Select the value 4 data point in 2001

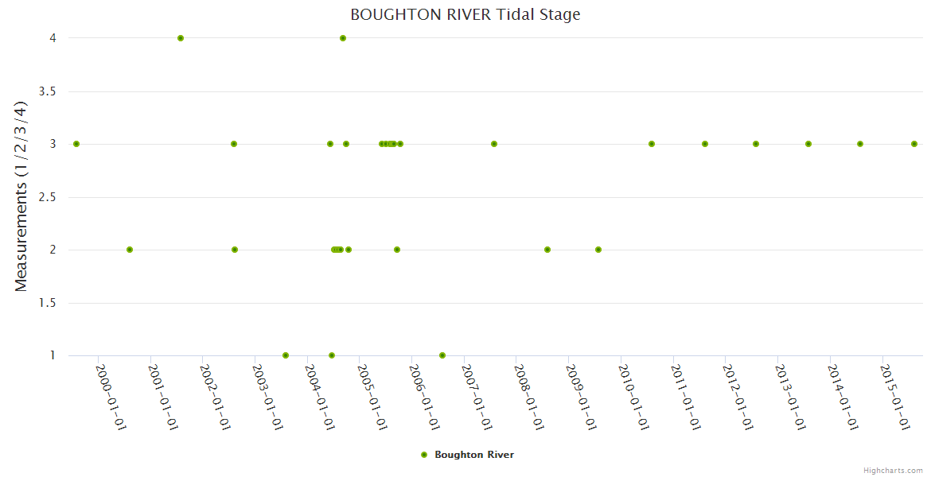181,38
